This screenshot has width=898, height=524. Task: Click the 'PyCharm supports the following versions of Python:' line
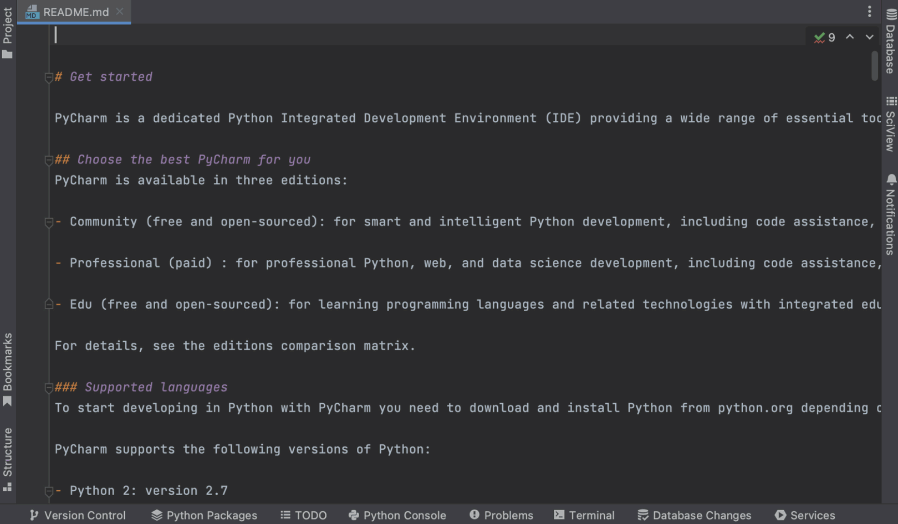click(242, 449)
